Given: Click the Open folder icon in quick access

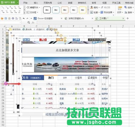Looking at the screenshot, I should 2,18.
